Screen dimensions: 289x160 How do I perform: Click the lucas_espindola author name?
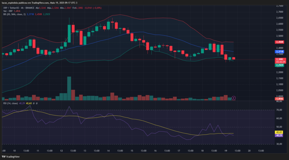pyautogui.click(x=10, y=3)
